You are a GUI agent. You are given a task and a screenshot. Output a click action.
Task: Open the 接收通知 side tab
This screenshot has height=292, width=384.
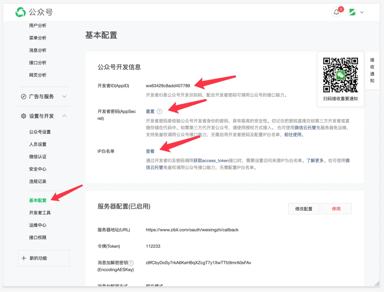point(372,70)
